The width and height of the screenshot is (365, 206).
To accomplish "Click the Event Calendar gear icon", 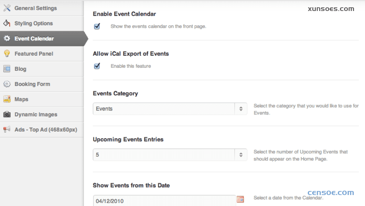I will 7,38.
